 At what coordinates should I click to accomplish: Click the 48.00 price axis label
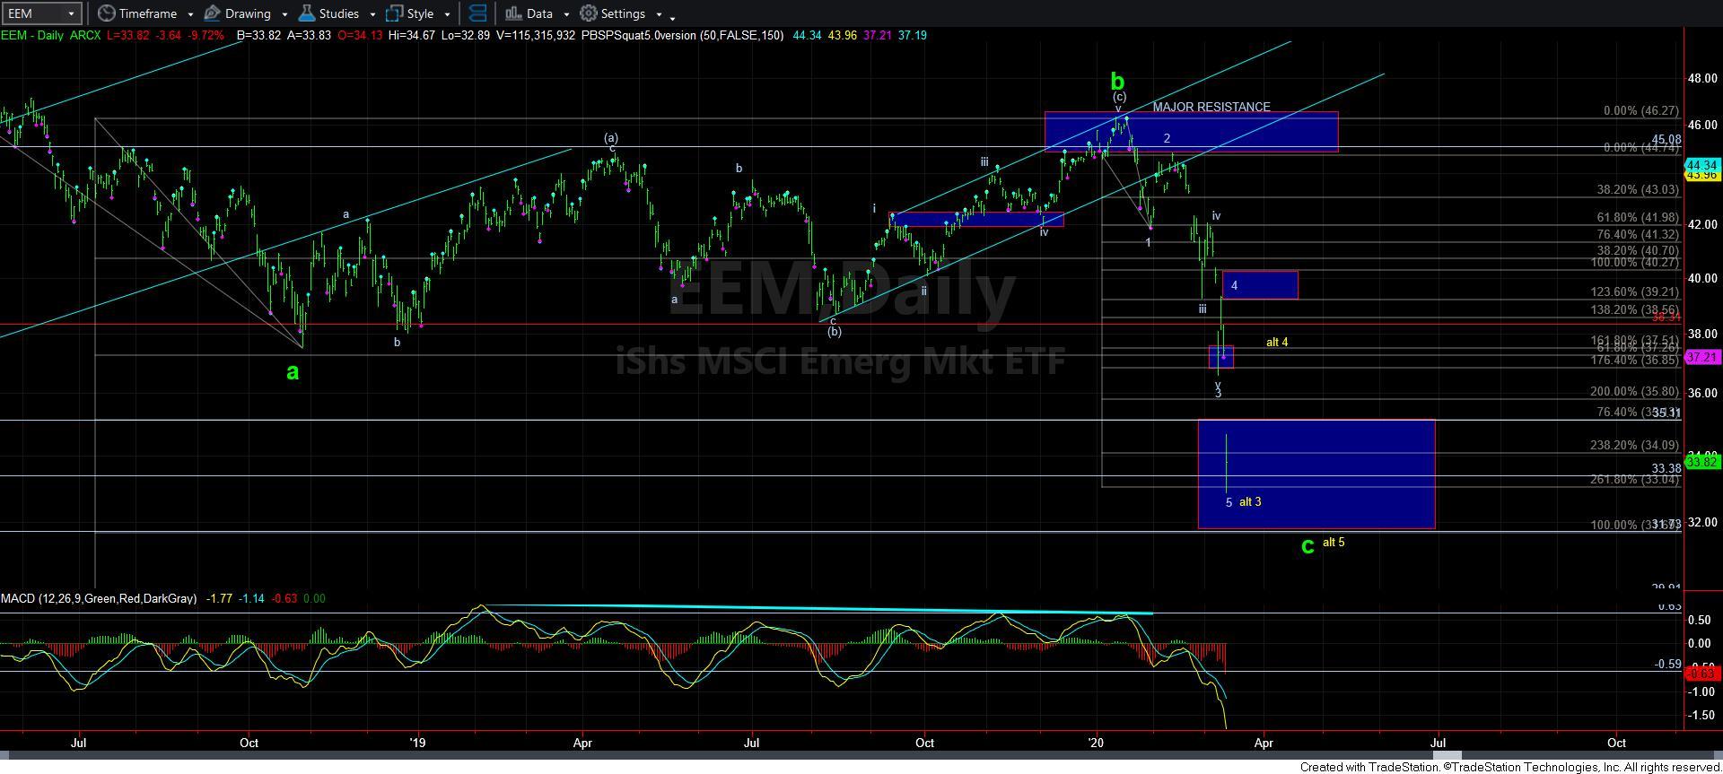tap(1702, 79)
